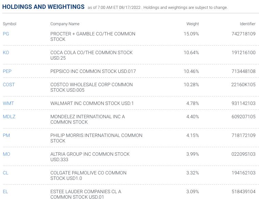Click the Identifier column header
Viewport: 259px width, 199px height.
tap(247, 24)
